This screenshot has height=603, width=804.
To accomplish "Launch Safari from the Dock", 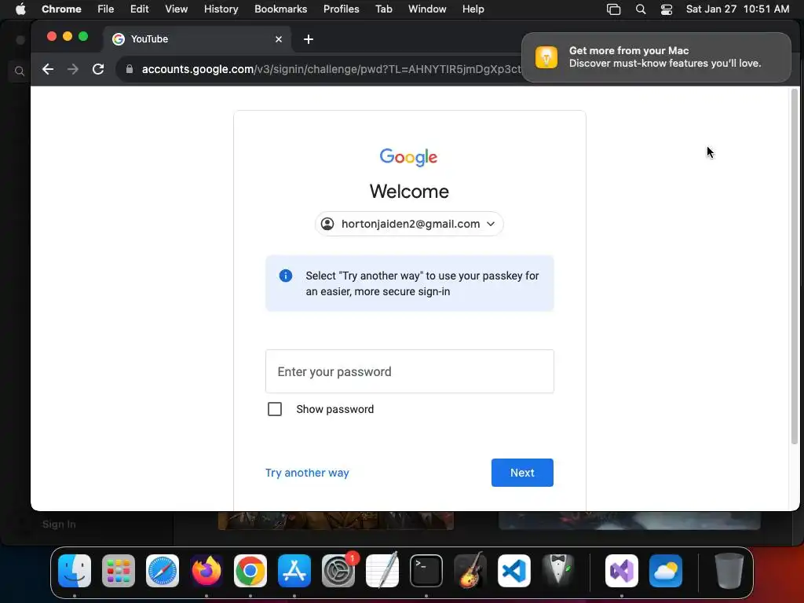I will [163, 571].
